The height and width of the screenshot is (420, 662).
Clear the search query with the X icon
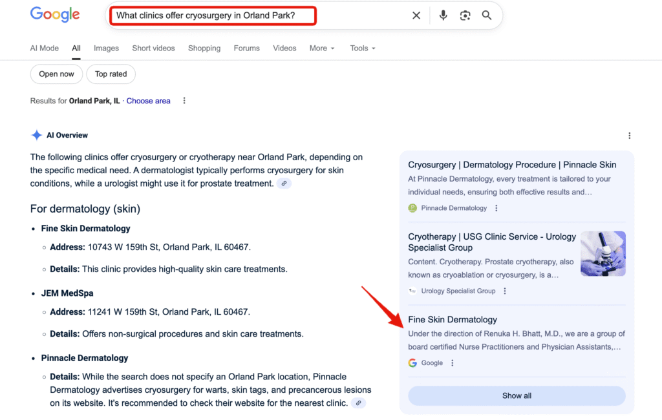click(416, 15)
